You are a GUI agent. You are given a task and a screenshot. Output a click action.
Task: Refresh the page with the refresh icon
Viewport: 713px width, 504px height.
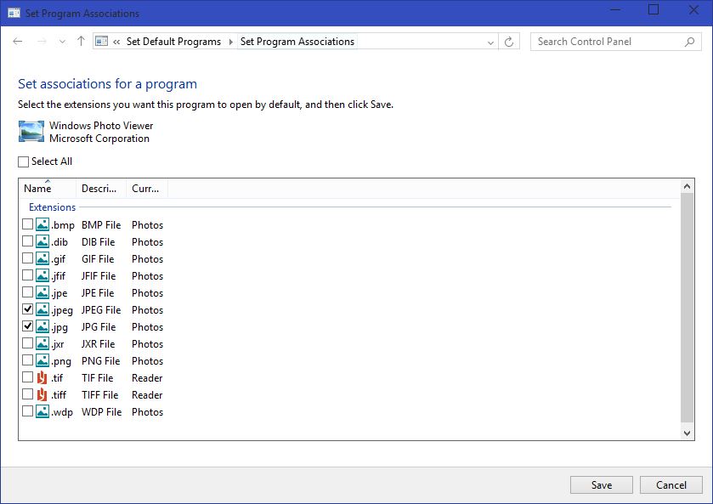point(509,42)
